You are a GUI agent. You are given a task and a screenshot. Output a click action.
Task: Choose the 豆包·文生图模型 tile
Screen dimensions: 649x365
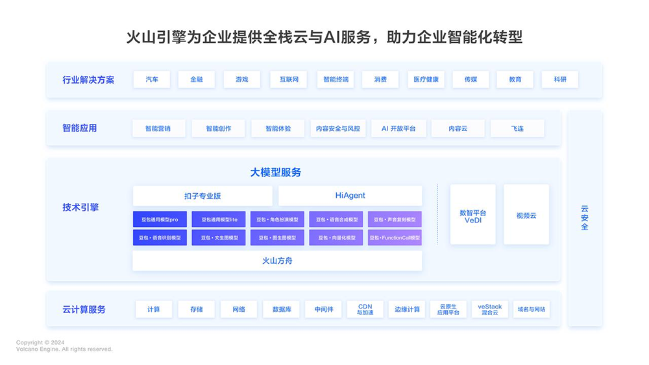click(219, 238)
